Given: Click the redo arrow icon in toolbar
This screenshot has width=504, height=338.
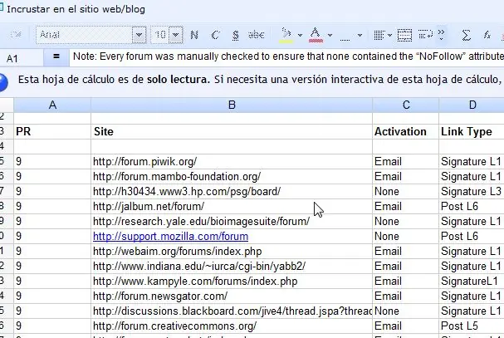Looking at the screenshot, I should 15,34.
